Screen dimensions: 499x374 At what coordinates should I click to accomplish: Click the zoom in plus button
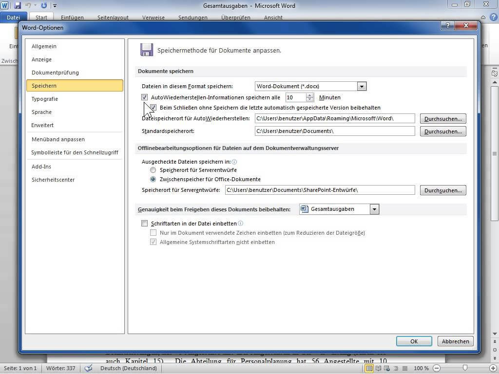(x=493, y=368)
